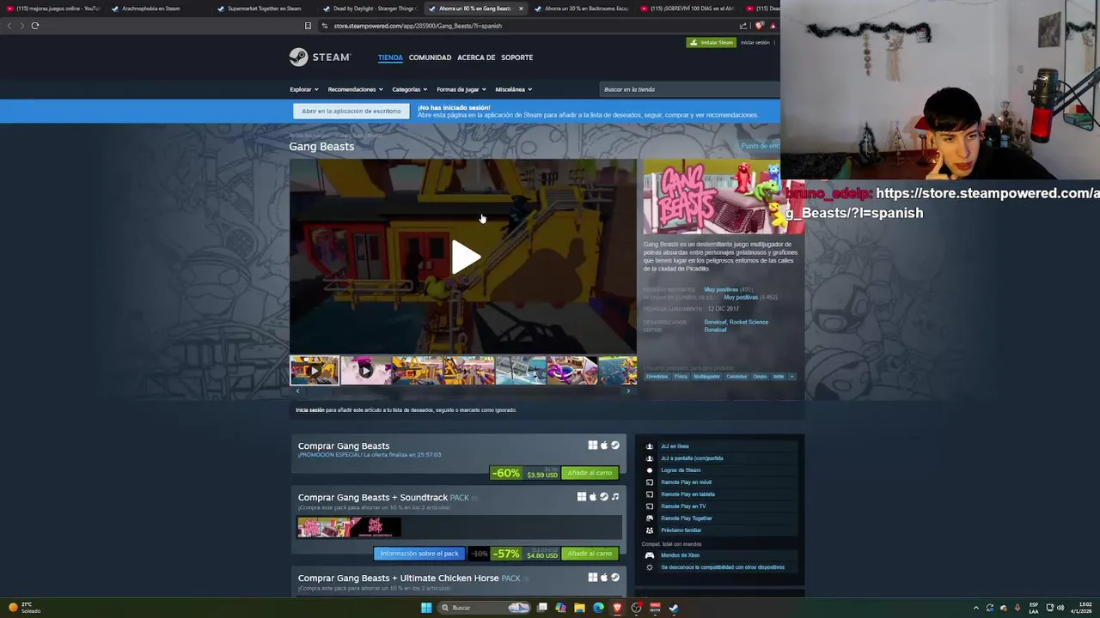
Task: Open the Brave browser taskbar icon
Action: click(617, 608)
